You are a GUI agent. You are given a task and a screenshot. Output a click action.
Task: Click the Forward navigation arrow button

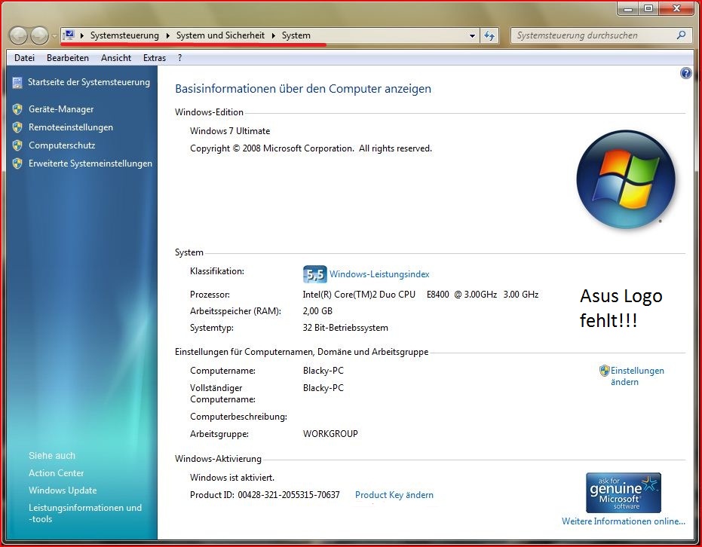(39, 35)
